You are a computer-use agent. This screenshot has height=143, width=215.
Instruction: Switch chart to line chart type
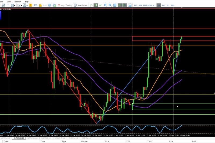(100, 5)
